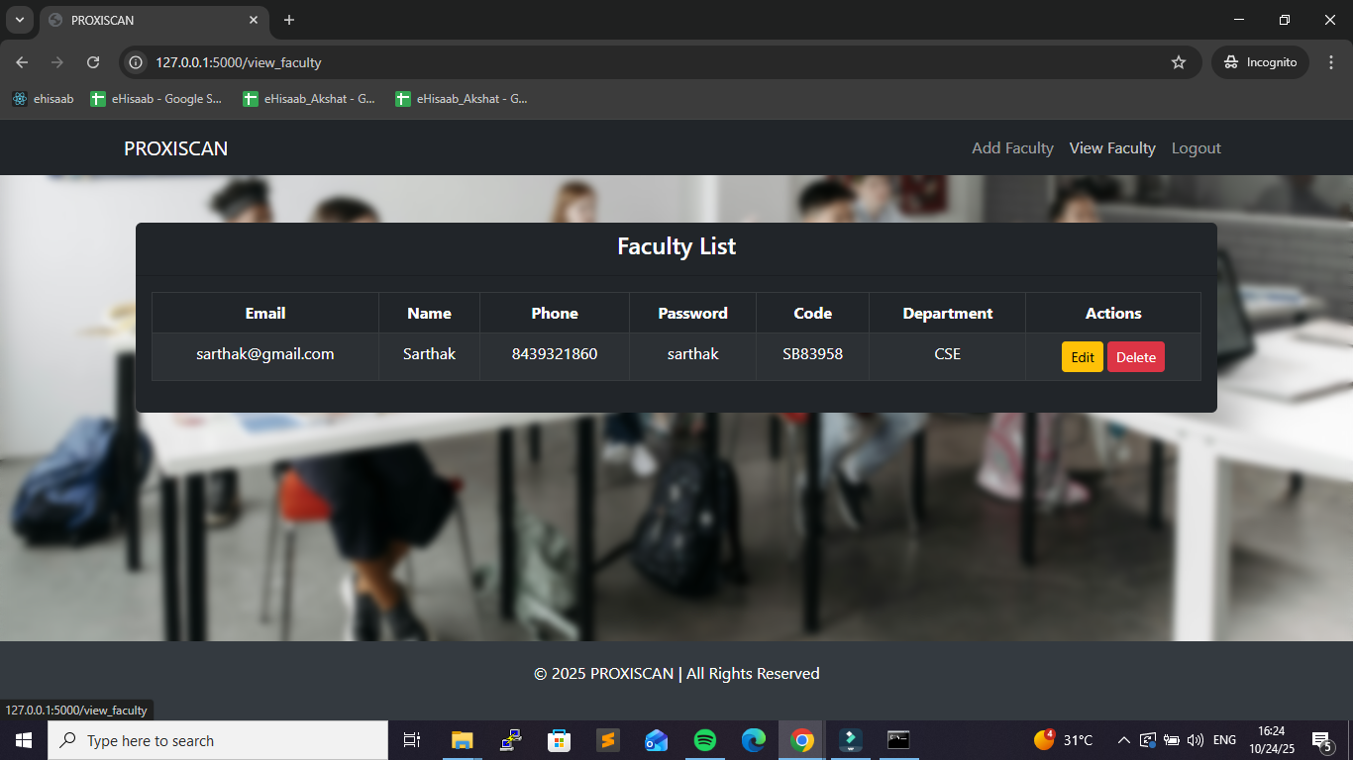Click the Logout link
This screenshot has width=1353, height=760.
pyautogui.click(x=1196, y=148)
